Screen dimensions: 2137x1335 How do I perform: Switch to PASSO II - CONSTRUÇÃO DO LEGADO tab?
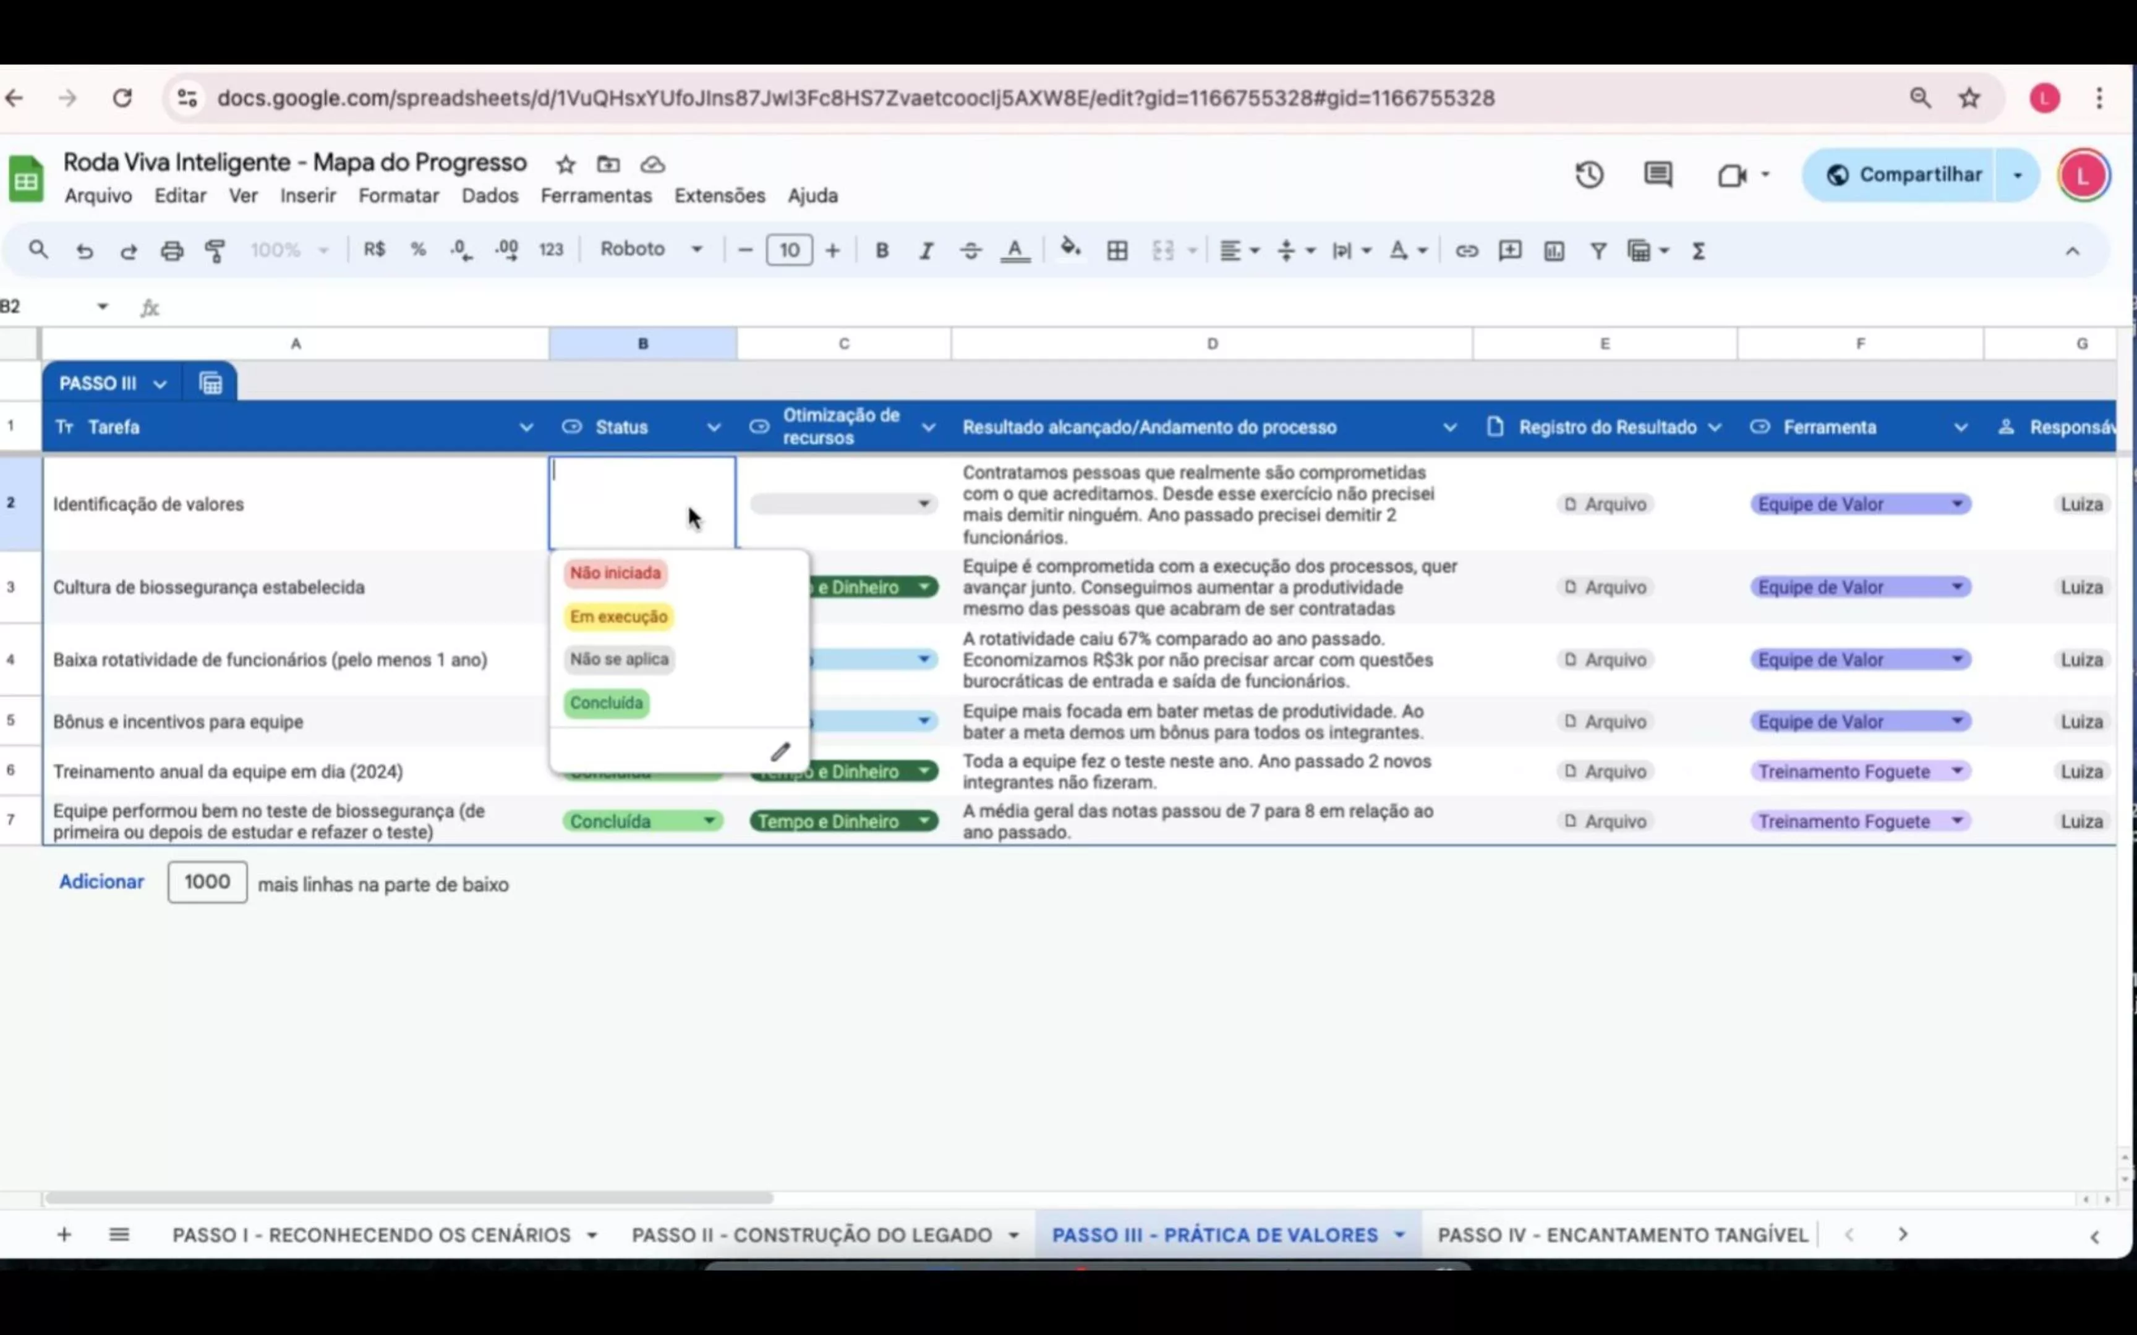pyautogui.click(x=811, y=1234)
